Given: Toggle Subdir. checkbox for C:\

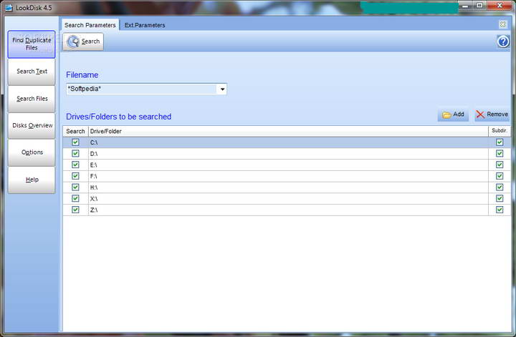Looking at the screenshot, I should click(500, 142).
